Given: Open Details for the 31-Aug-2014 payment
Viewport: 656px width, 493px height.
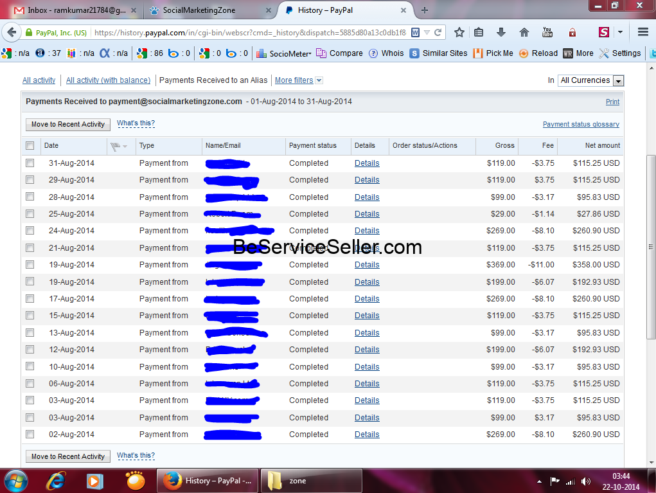Looking at the screenshot, I should [367, 163].
